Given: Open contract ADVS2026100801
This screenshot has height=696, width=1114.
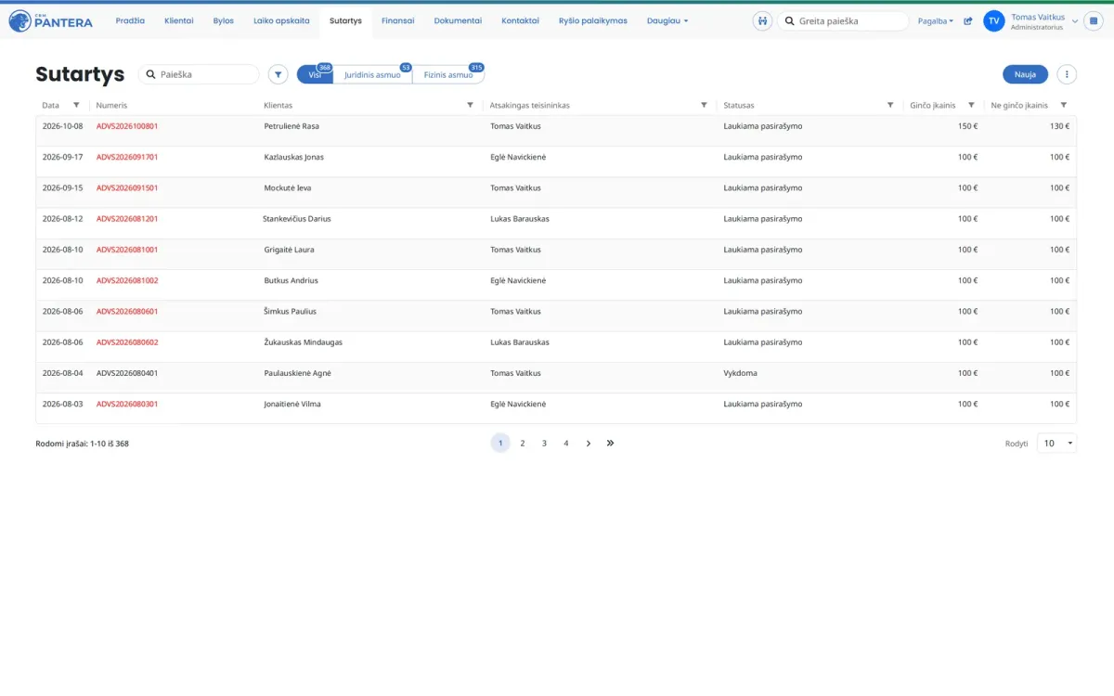Looking at the screenshot, I should tap(127, 126).
